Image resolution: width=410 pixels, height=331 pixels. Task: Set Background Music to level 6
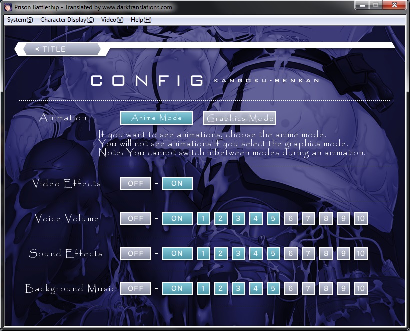tap(291, 288)
